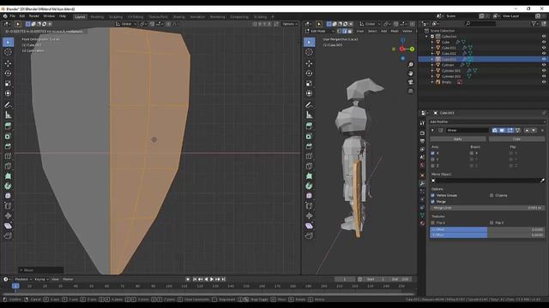Enable Bisect X checkbox
549x308 pixels.
tap(472, 153)
